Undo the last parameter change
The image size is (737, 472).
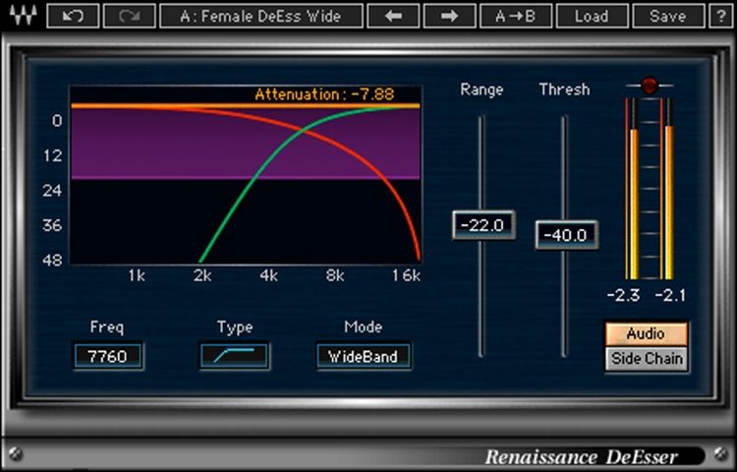73,17
